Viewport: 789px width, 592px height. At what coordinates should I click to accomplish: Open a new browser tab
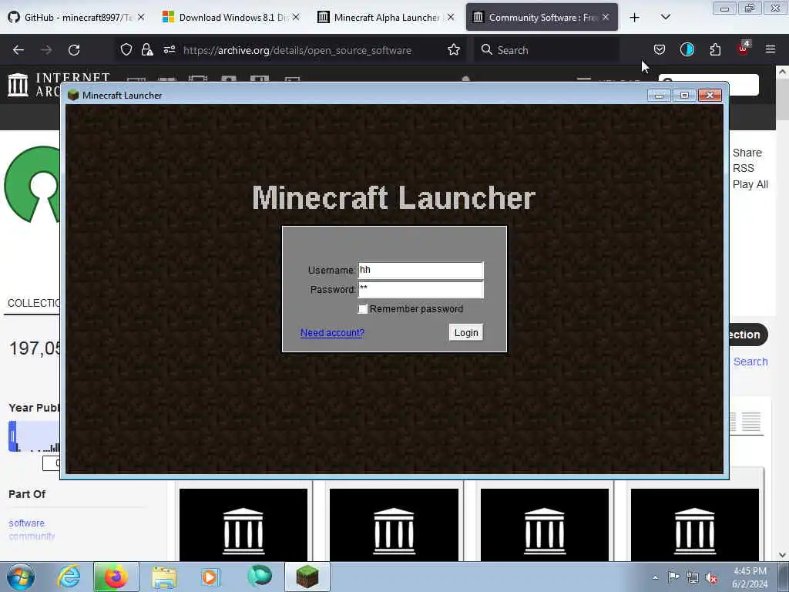pos(635,18)
